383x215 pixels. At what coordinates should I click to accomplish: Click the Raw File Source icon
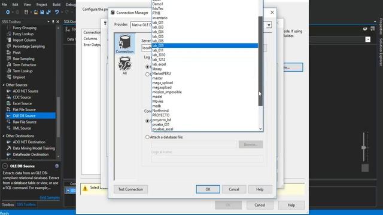(9, 122)
